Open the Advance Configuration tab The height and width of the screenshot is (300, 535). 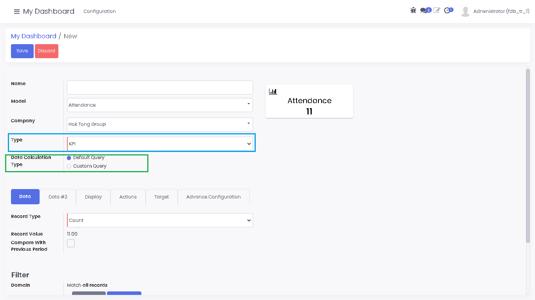213,197
